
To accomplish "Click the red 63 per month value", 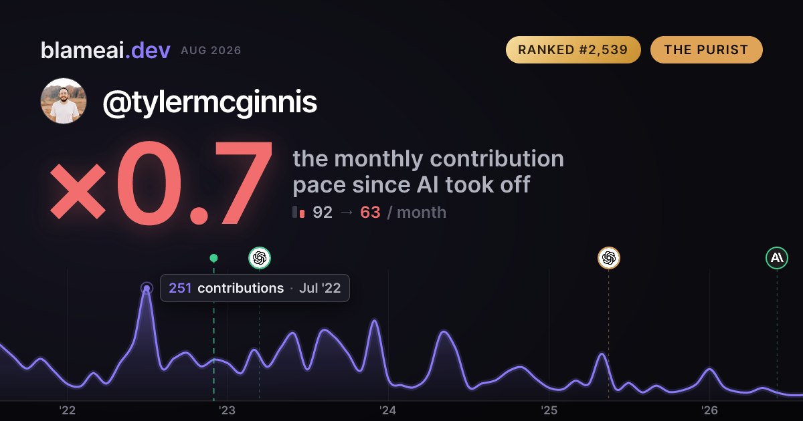I will (x=370, y=213).
